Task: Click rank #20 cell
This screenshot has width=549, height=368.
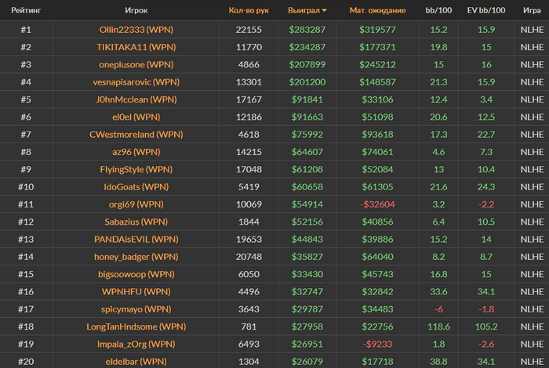Action: pyautogui.click(x=26, y=362)
